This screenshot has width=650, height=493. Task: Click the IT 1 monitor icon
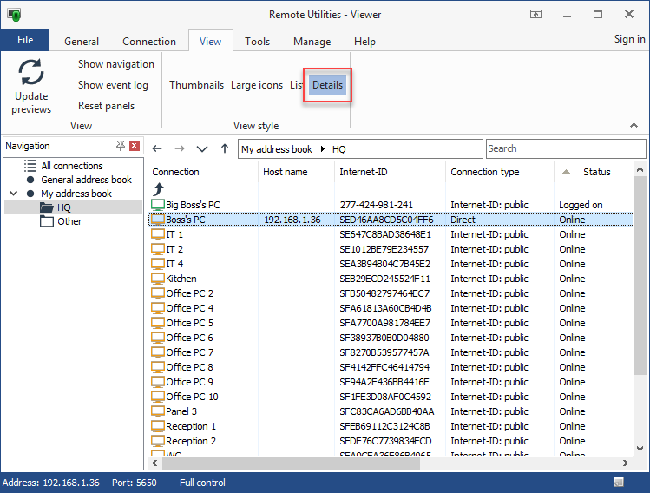158,234
